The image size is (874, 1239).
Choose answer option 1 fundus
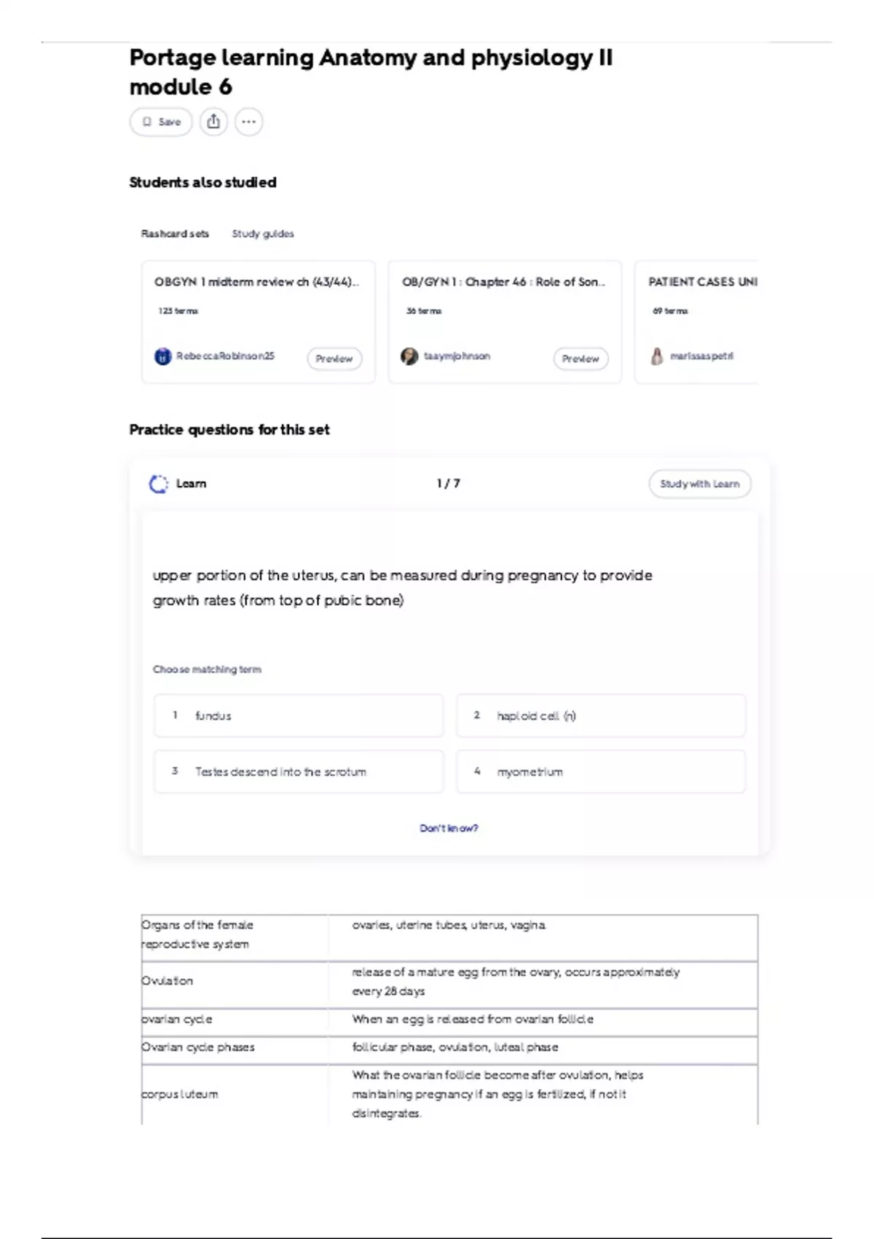click(x=299, y=716)
